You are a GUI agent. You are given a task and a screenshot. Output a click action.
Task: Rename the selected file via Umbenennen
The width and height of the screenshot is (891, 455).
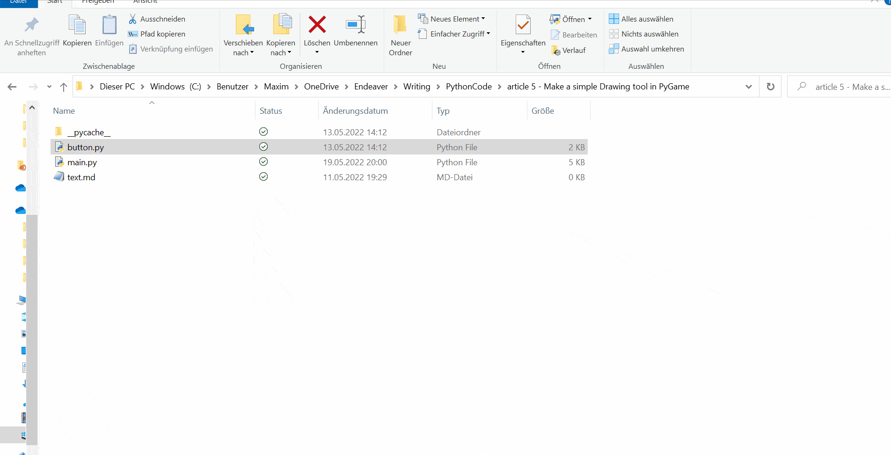tap(356, 30)
